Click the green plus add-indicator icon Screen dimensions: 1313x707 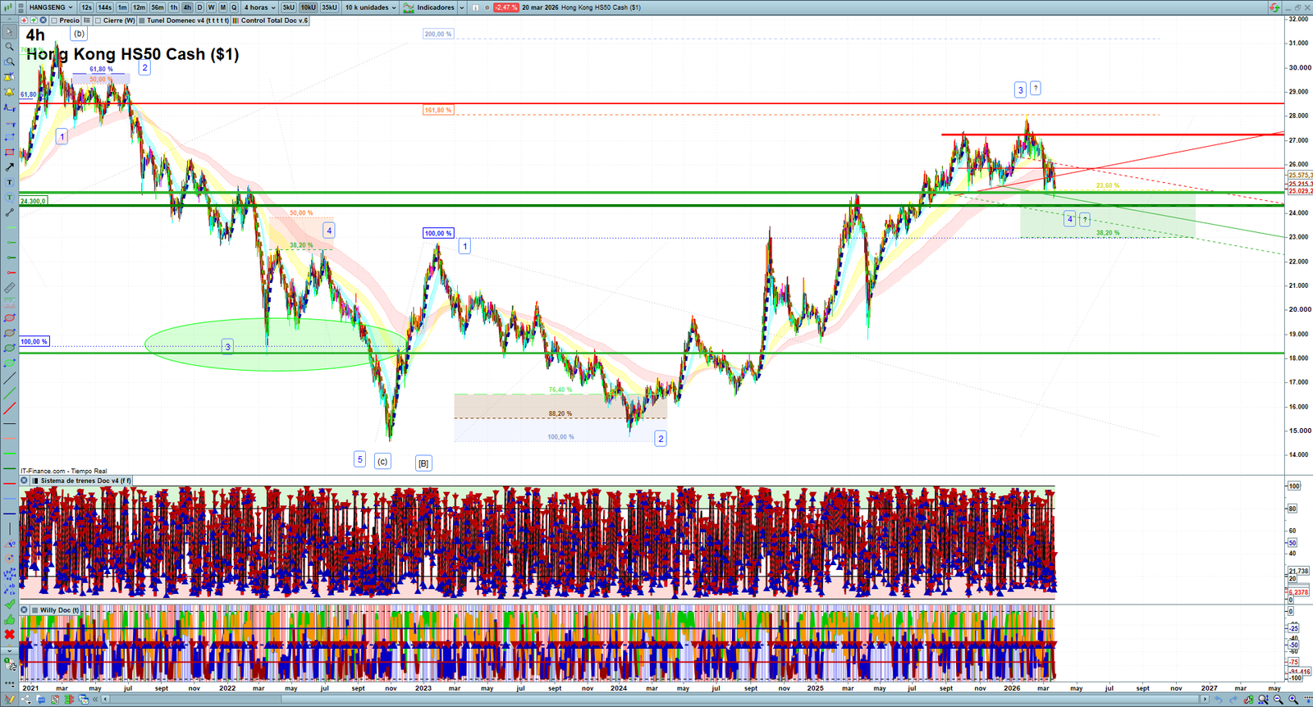click(x=34, y=21)
